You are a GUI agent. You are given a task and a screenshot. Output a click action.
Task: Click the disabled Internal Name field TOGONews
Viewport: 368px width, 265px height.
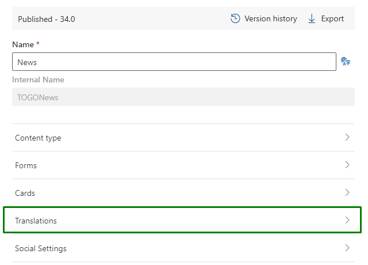point(183,97)
